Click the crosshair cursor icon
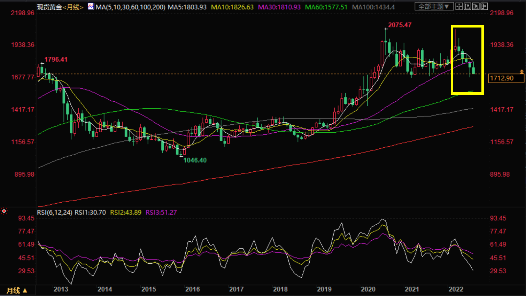 coord(459,6)
